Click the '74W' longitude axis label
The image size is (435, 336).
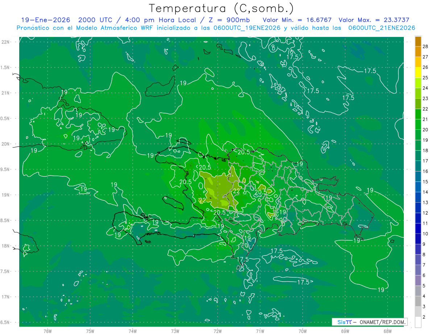click(132, 331)
